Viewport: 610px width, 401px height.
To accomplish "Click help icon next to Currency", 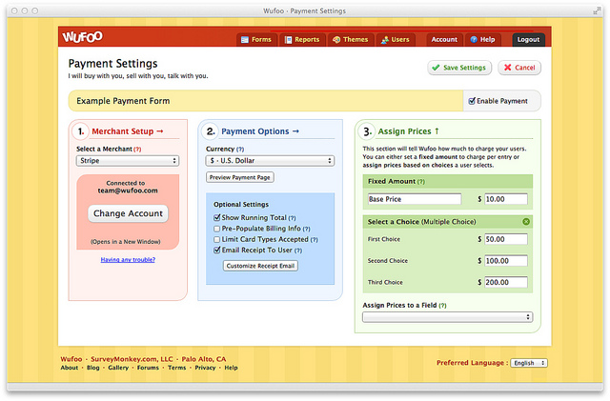I will click(240, 150).
